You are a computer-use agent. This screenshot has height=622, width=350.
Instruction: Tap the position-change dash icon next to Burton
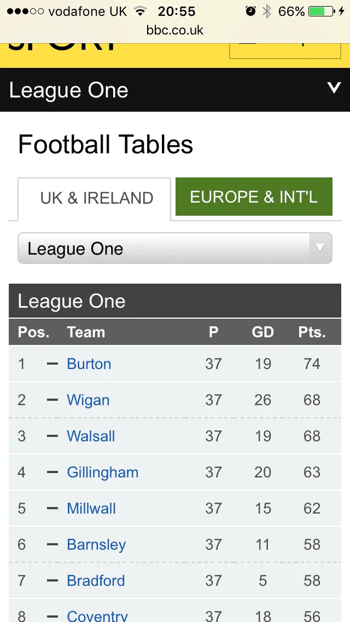52,364
